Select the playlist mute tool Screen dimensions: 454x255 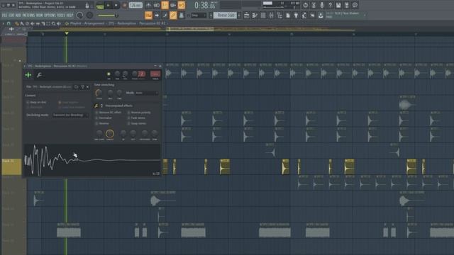click(x=33, y=23)
